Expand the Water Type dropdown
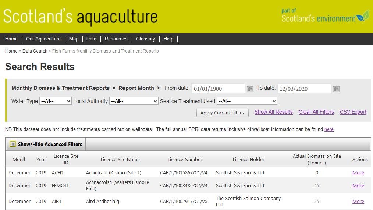This screenshot has height=210, width=373. point(56,101)
